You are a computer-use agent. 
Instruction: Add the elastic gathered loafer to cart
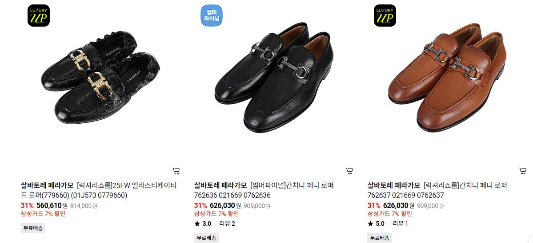coord(176,171)
